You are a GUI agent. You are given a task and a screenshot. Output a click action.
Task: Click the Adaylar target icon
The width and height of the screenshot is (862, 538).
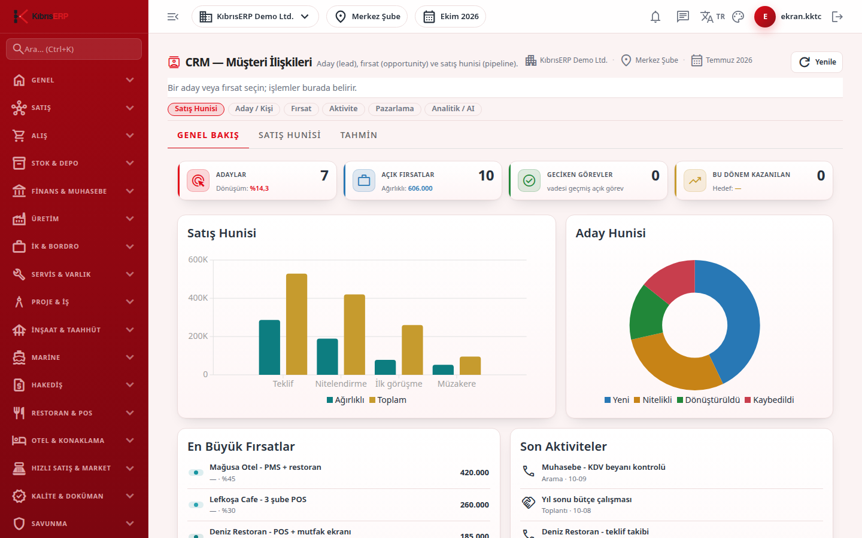coord(198,181)
